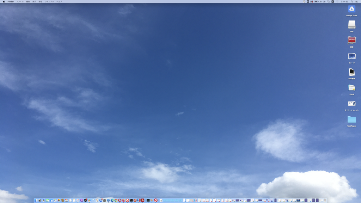361x203 pixels.
Task: Open the Trash in the Dock
Action: click(x=325, y=200)
